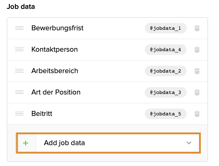Click the @jobdata_4 tag badge

coord(165,50)
